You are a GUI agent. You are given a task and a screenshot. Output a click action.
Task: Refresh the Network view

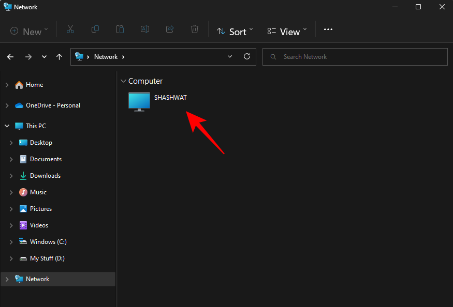pos(247,56)
